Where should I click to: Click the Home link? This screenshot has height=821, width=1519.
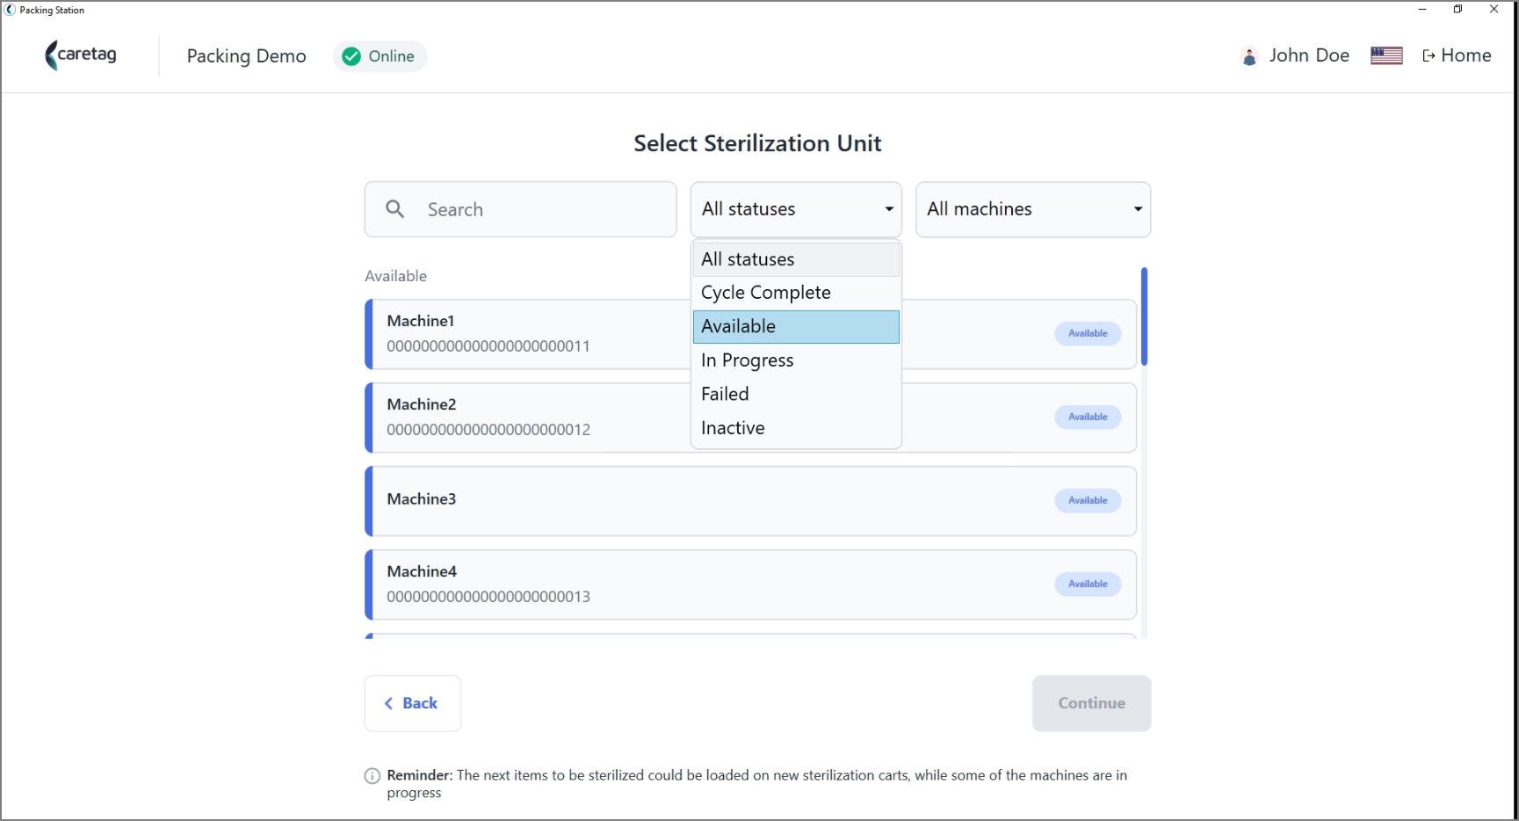[1457, 55]
